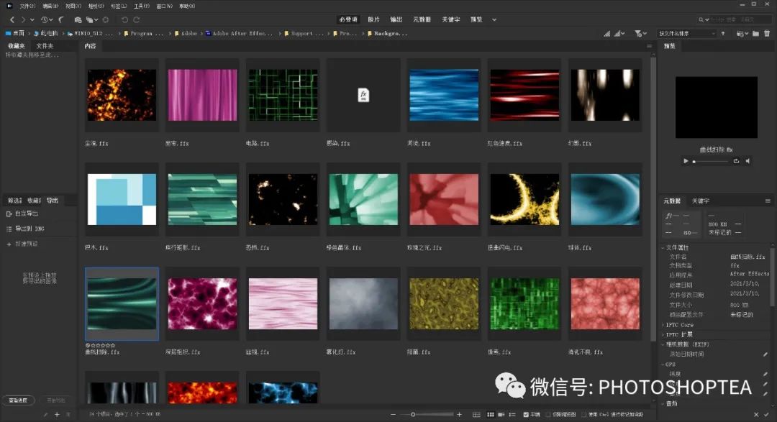Image resolution: width=777 pixels, height=422 pixels.
Task: Switch to the 关键字 workspace
Action: pos(451,19)
